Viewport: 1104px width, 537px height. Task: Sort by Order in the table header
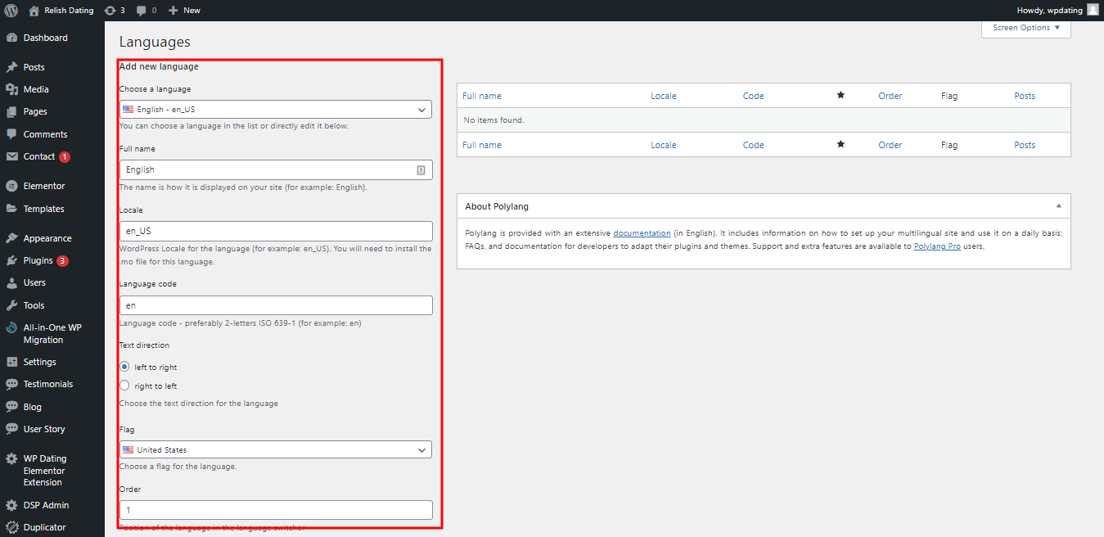pyautogui.click(x=890, y=96)
